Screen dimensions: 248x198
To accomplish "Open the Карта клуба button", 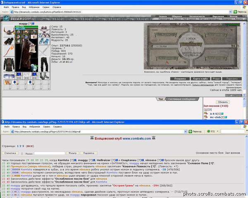I will [200, 79].
